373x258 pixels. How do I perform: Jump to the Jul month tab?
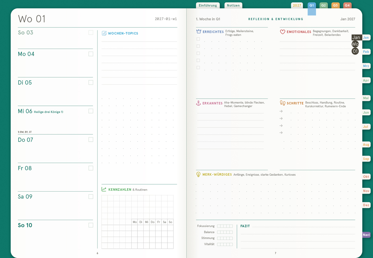pyautogui.click(x=366, y=127)
